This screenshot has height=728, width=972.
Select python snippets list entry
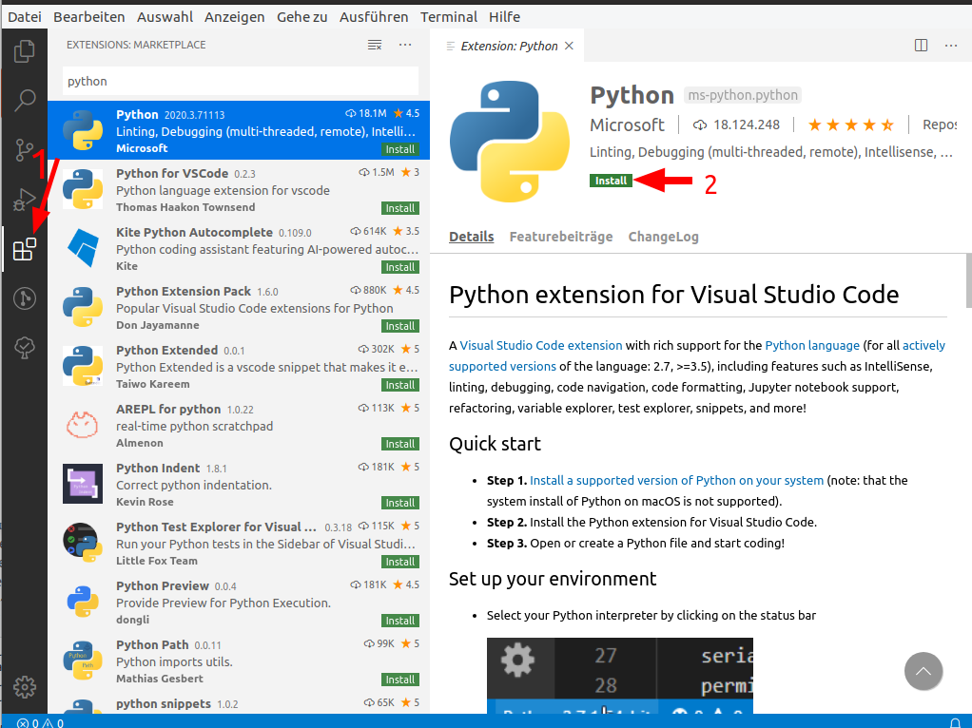click(x=239, y=705)
